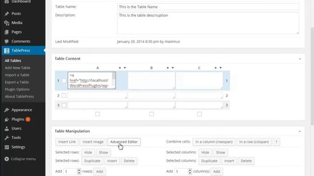Collapse the Table Content panel

pyautogui.click(x=300, y=59)
